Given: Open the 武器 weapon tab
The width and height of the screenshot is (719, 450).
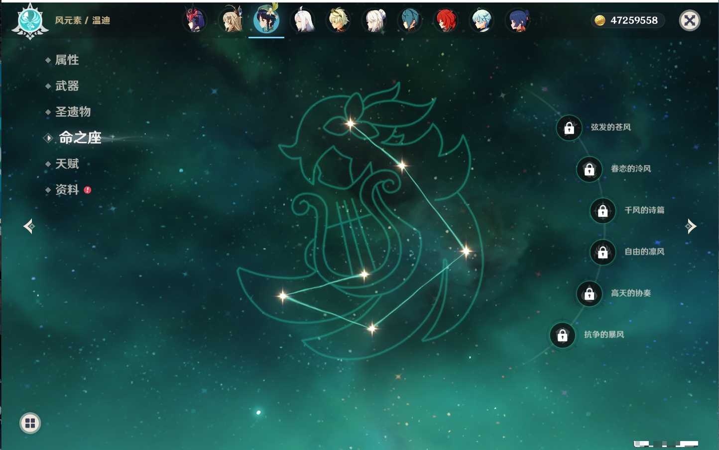Looking at the screenshot, I should (x=67, y=86).
